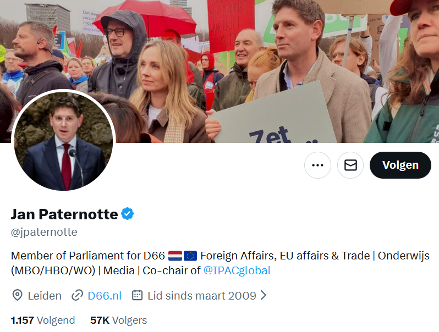Click the @jpaternotte handle text
This screenshot has height=332, width=439.
point(44,232)
